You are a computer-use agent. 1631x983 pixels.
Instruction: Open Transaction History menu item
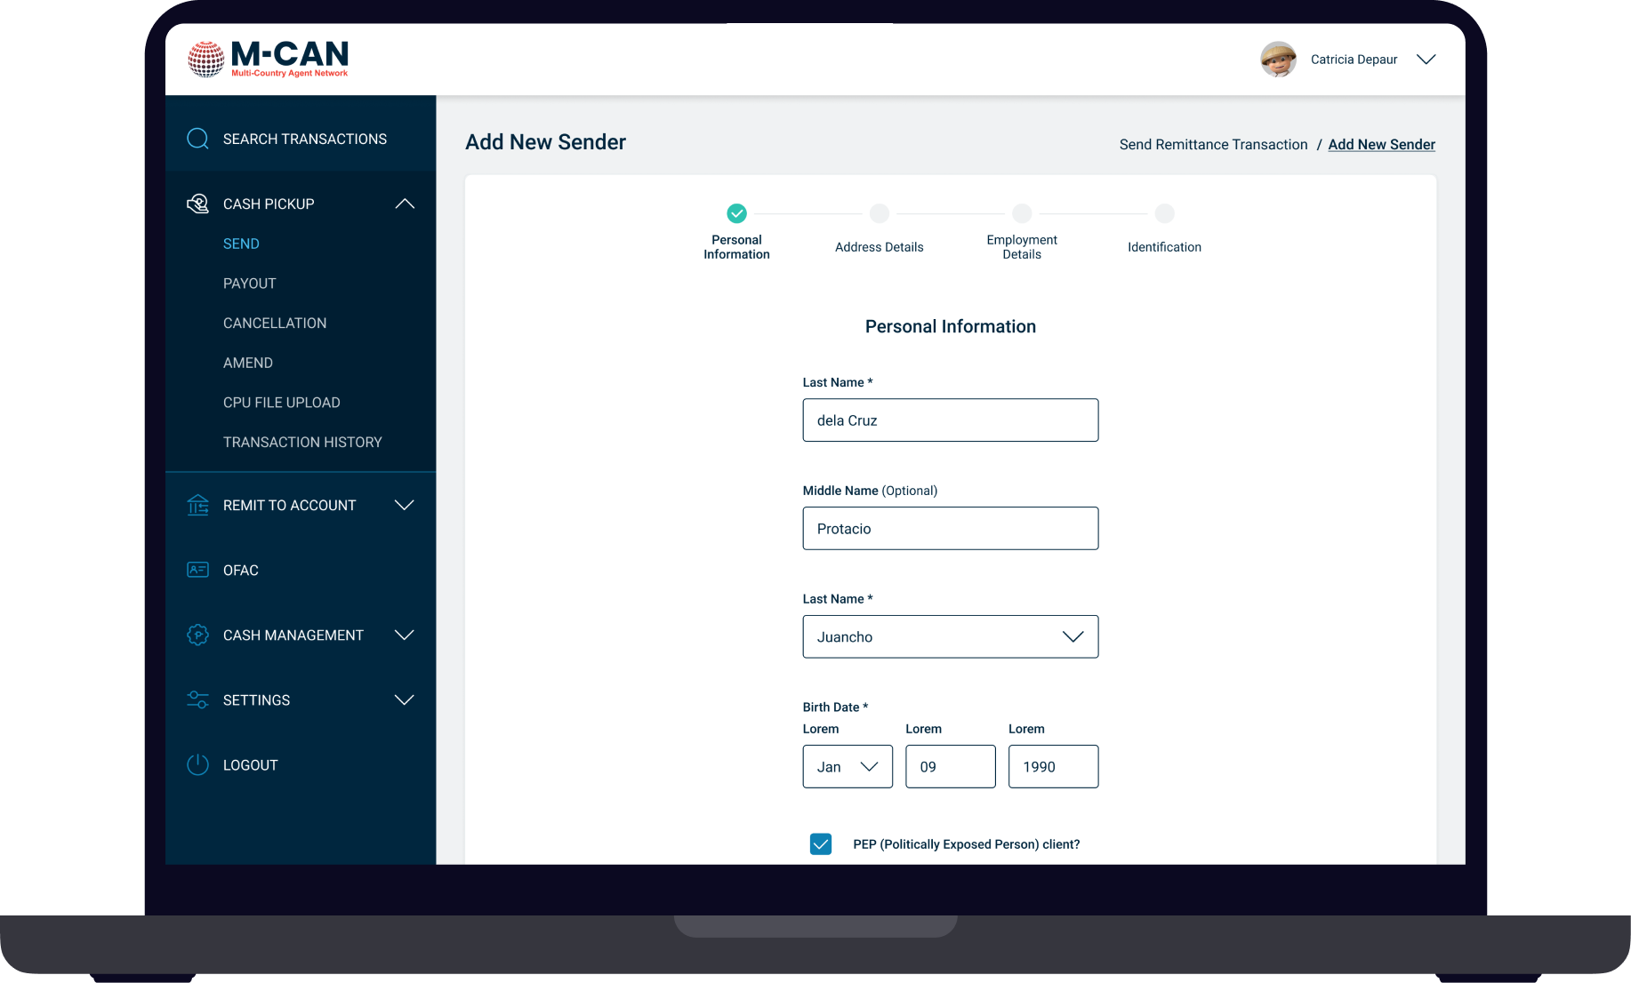(302, 442)
